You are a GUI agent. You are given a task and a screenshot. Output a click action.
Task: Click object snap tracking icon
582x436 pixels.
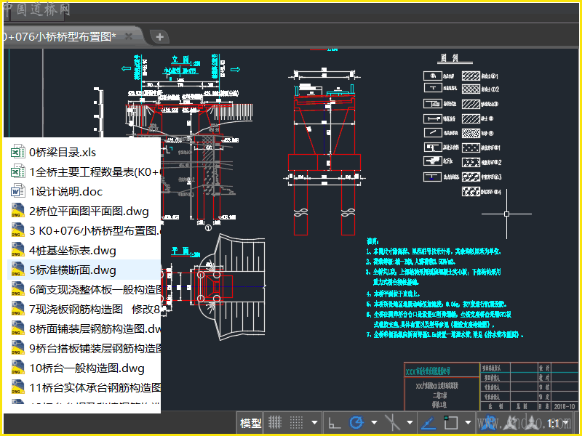428,422
